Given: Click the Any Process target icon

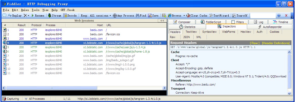Looking at the screenshot, I should point(115,16).
